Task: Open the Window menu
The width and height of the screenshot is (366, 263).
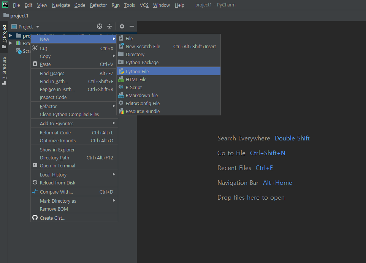Action: tap(161, 5)
